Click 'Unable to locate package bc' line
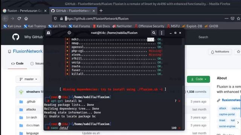241x135 pixels. click(x=70, y=116)
